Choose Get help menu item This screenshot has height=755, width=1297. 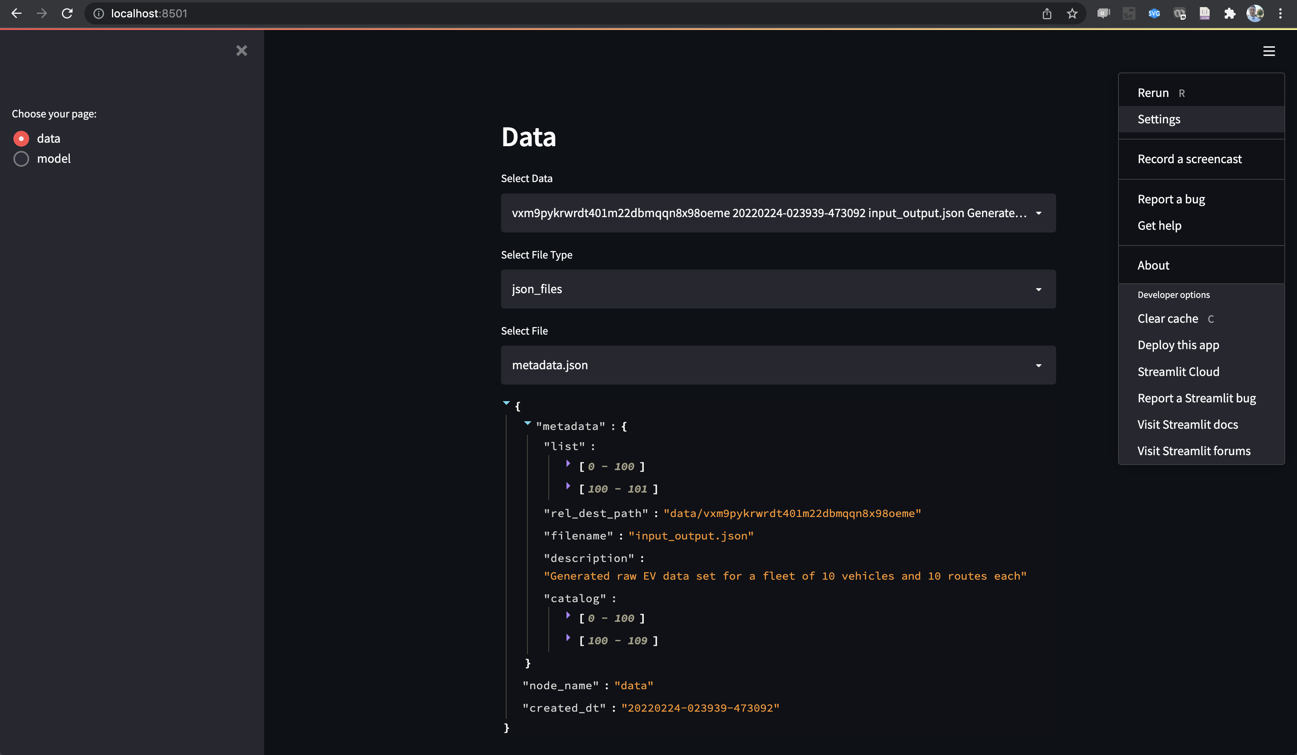[x=1201, y=225]
